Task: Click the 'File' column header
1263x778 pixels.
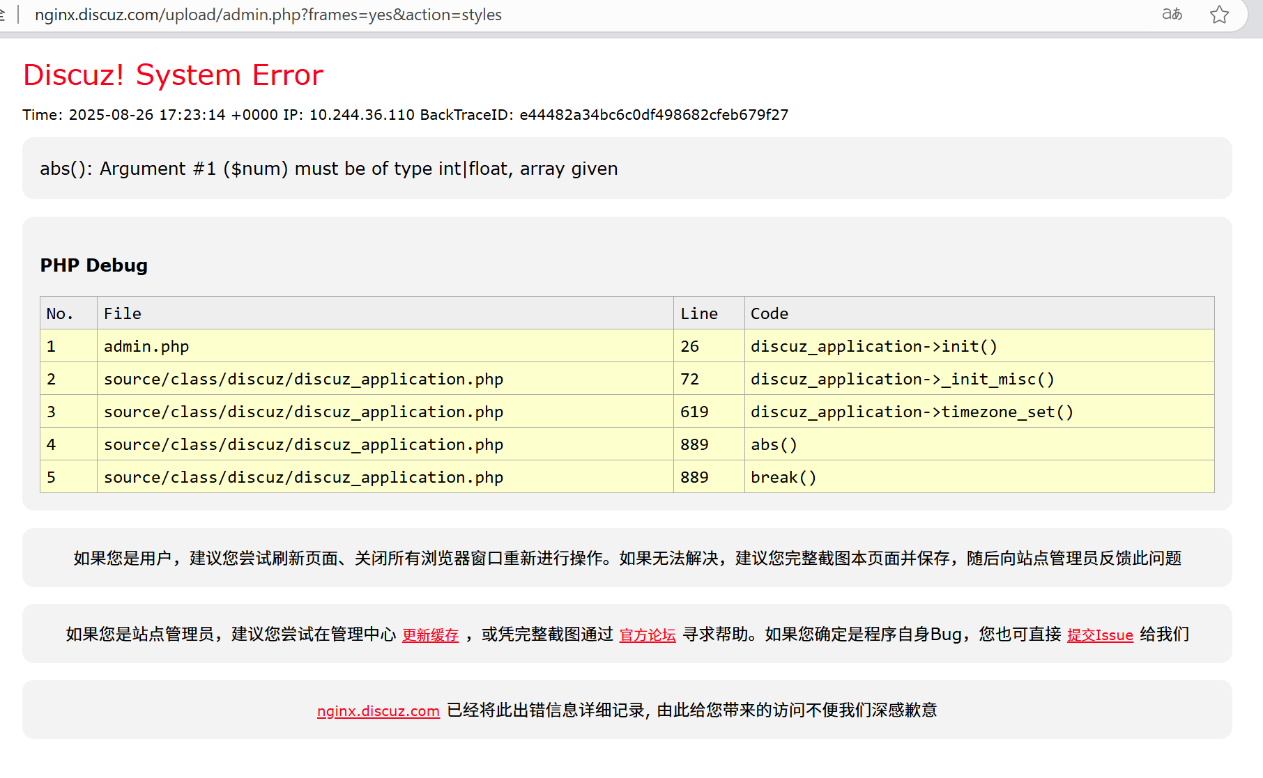Action: click(385, 313)
